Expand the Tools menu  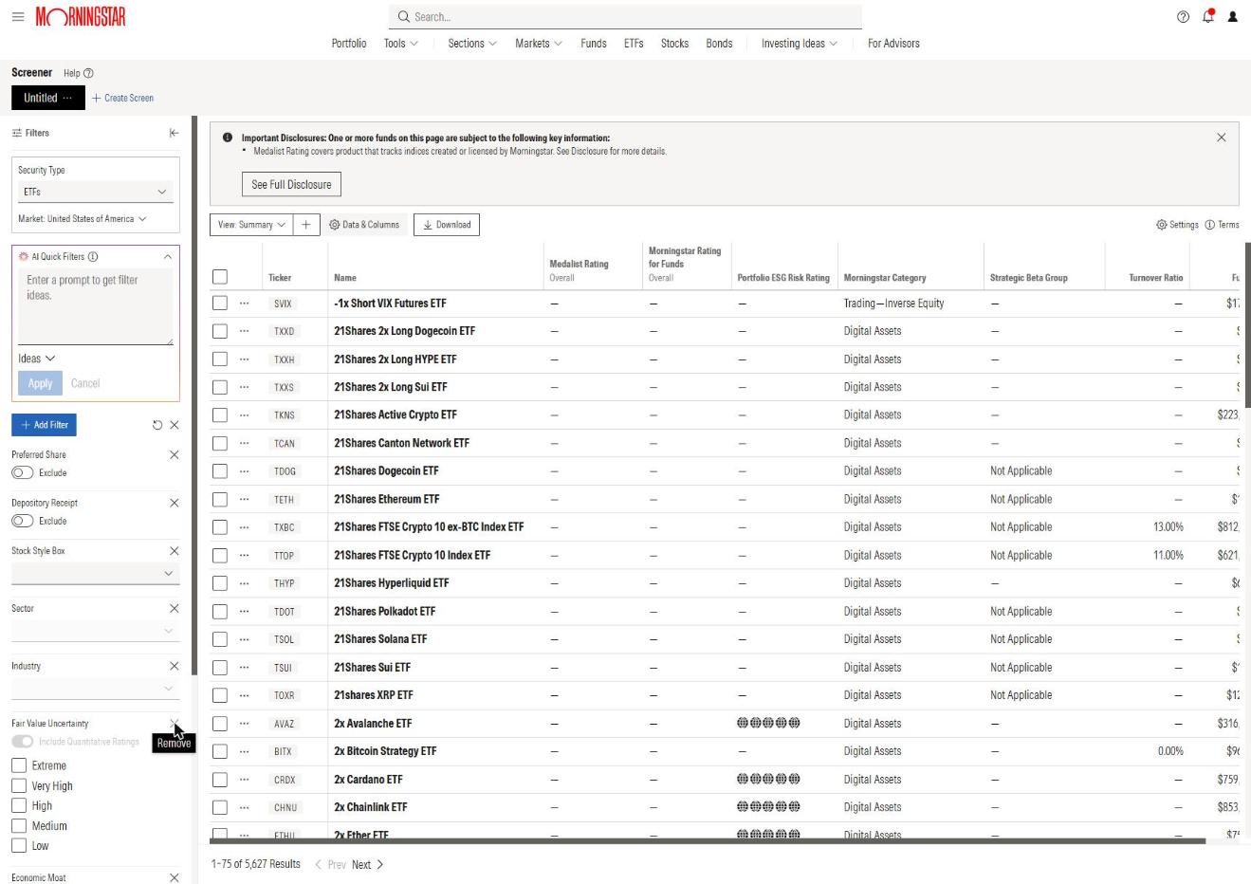400,44
